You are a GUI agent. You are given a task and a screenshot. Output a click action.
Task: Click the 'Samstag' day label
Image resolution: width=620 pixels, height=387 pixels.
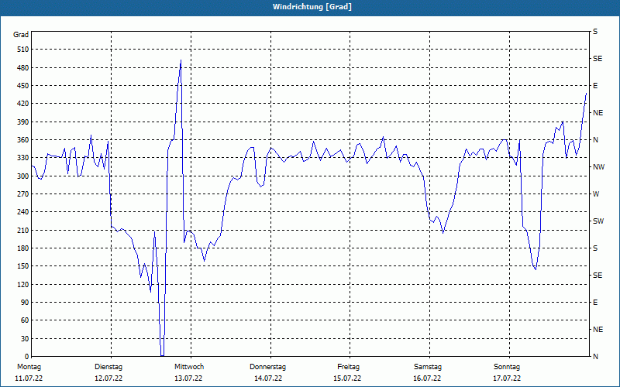coord(428,367)
